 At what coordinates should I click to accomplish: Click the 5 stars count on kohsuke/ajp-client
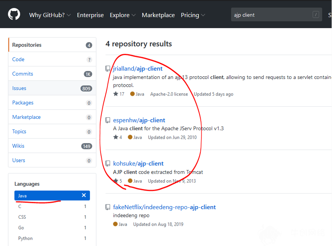(x=121, y=181)
